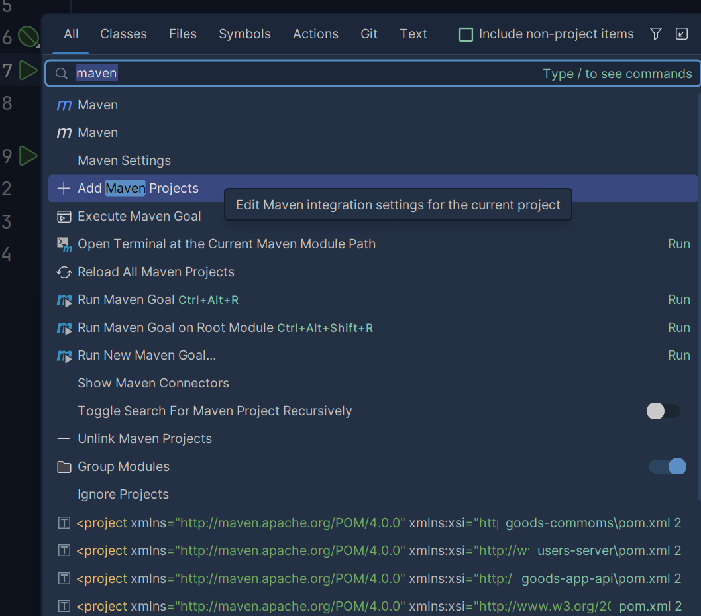The image size is (701, 616).
Task: Click the Execute Maven Goal icon
Action: pyautogui.click(x=64, y=217)
